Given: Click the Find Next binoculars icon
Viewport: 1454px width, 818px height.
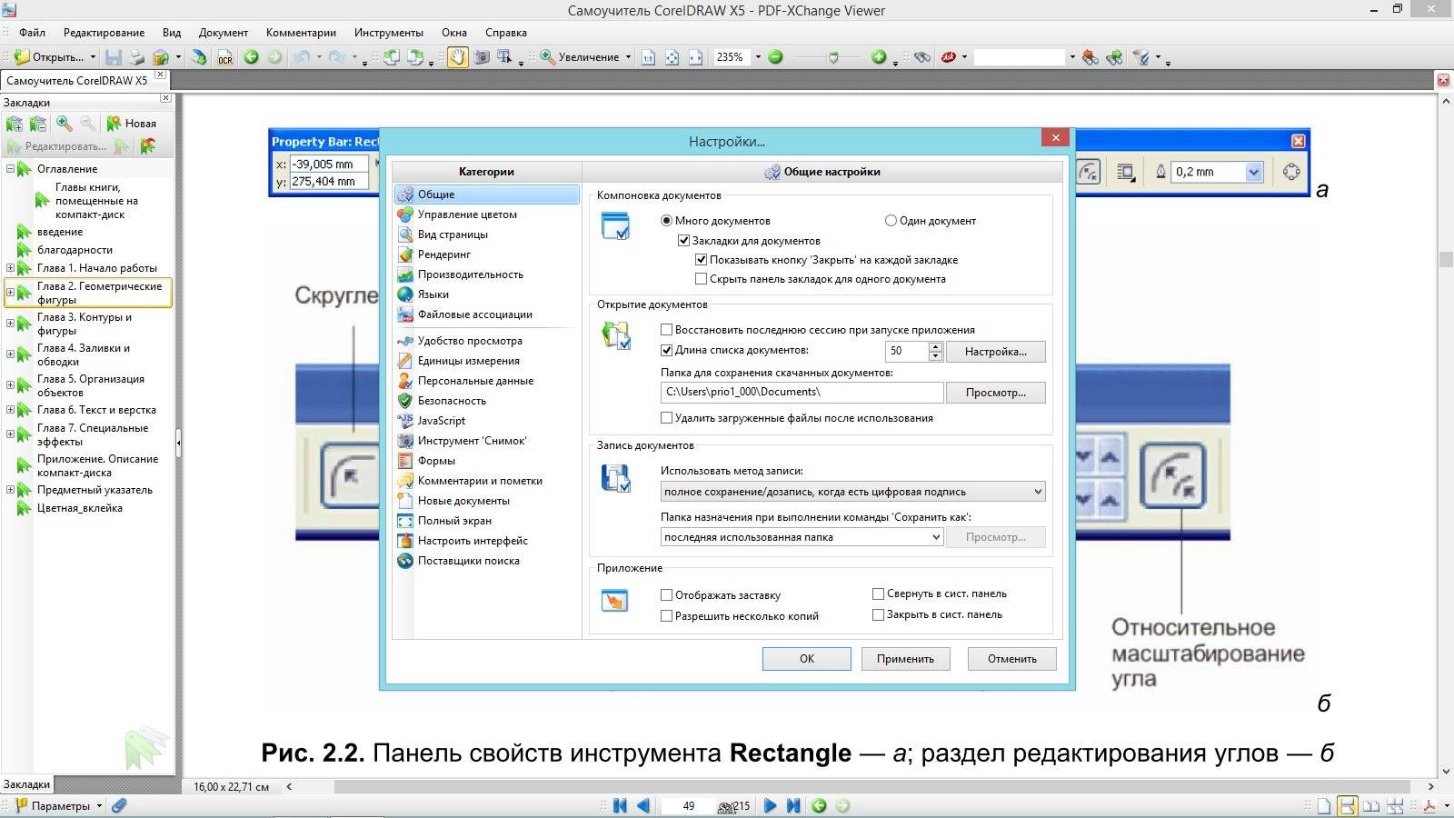Looking at the screenshot, I should (x=1114, y=57).
